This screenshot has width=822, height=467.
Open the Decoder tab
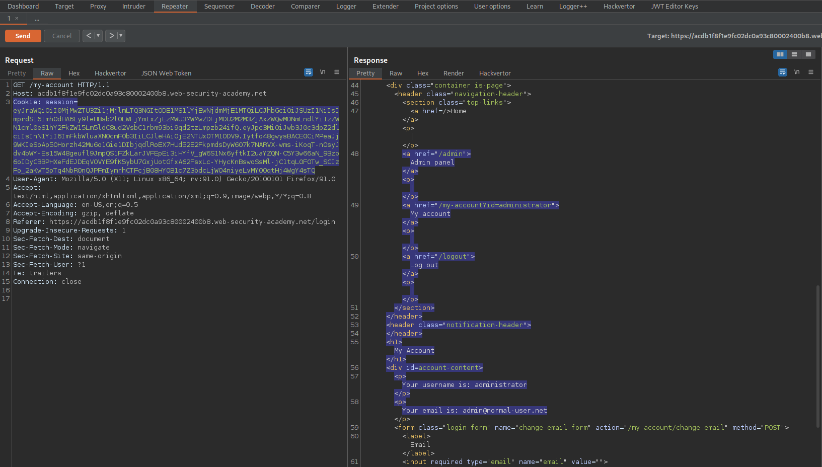(x=263, y=7)
